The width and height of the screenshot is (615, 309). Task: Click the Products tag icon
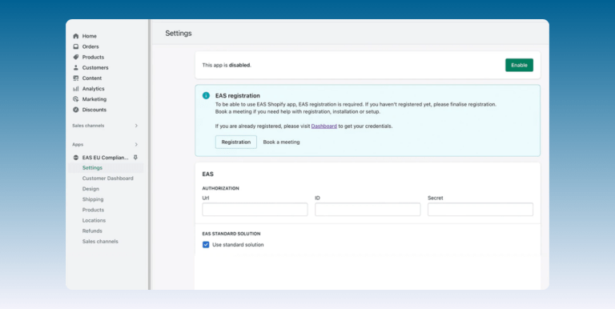(76, 58)
